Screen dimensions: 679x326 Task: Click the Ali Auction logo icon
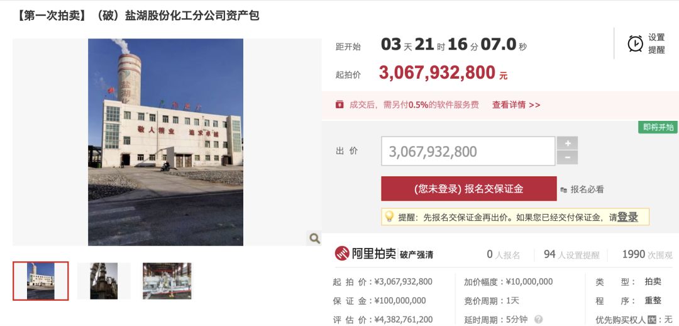coord(342,254)
